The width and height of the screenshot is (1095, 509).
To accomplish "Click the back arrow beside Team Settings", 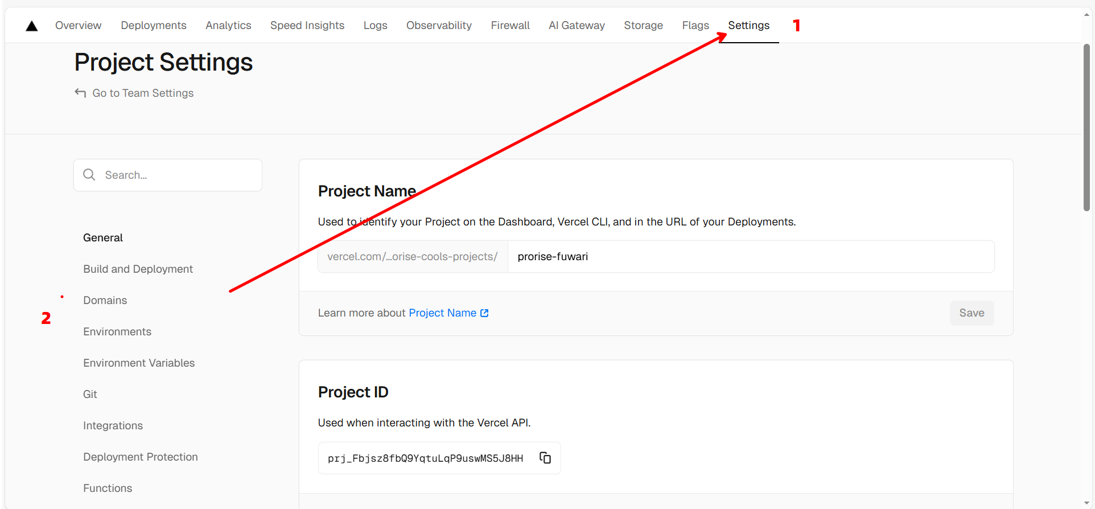I will coord(80,93).
